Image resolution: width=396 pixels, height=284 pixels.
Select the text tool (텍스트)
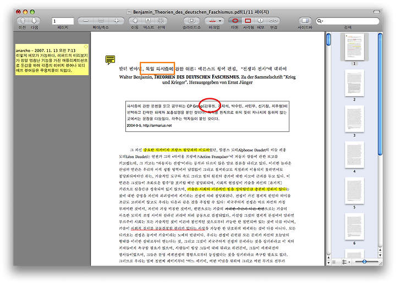click(148, 20)
